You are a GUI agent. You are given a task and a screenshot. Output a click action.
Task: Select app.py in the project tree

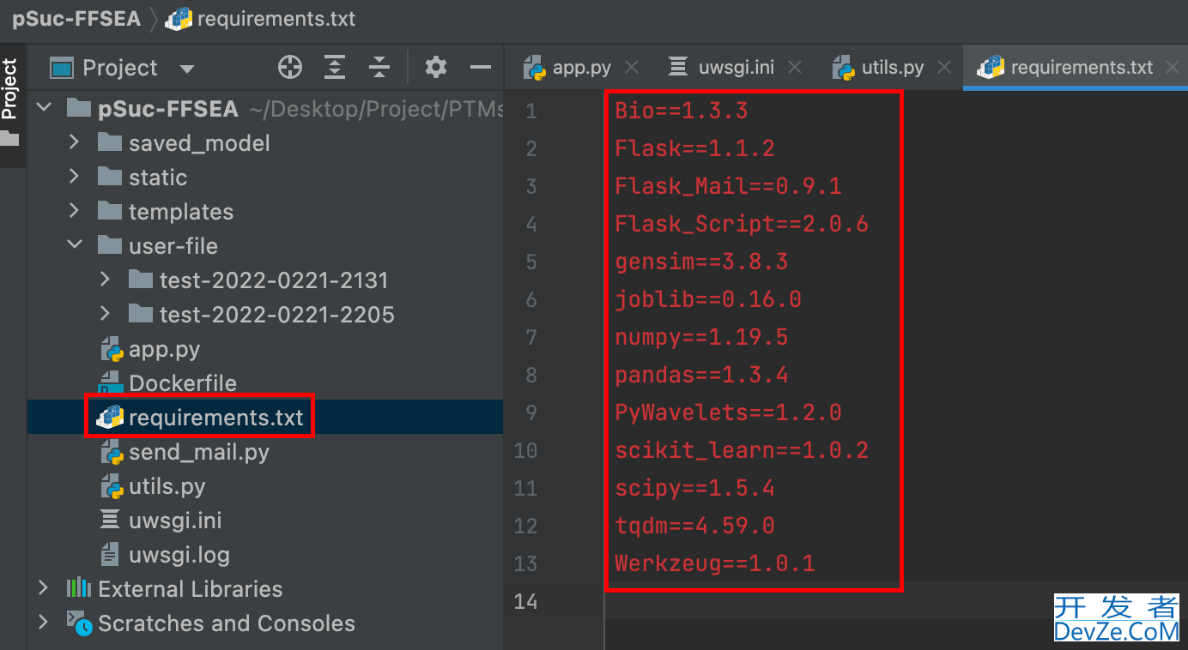(164, 349)
